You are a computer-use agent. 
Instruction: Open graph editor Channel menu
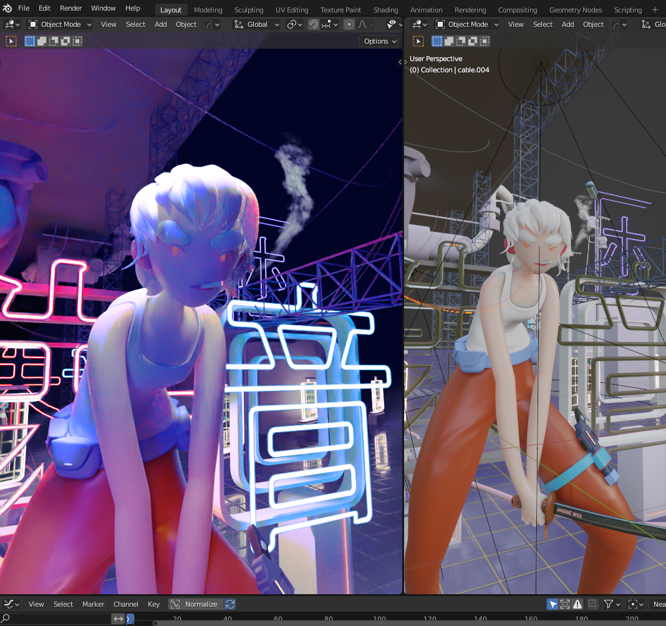point(126,604)
